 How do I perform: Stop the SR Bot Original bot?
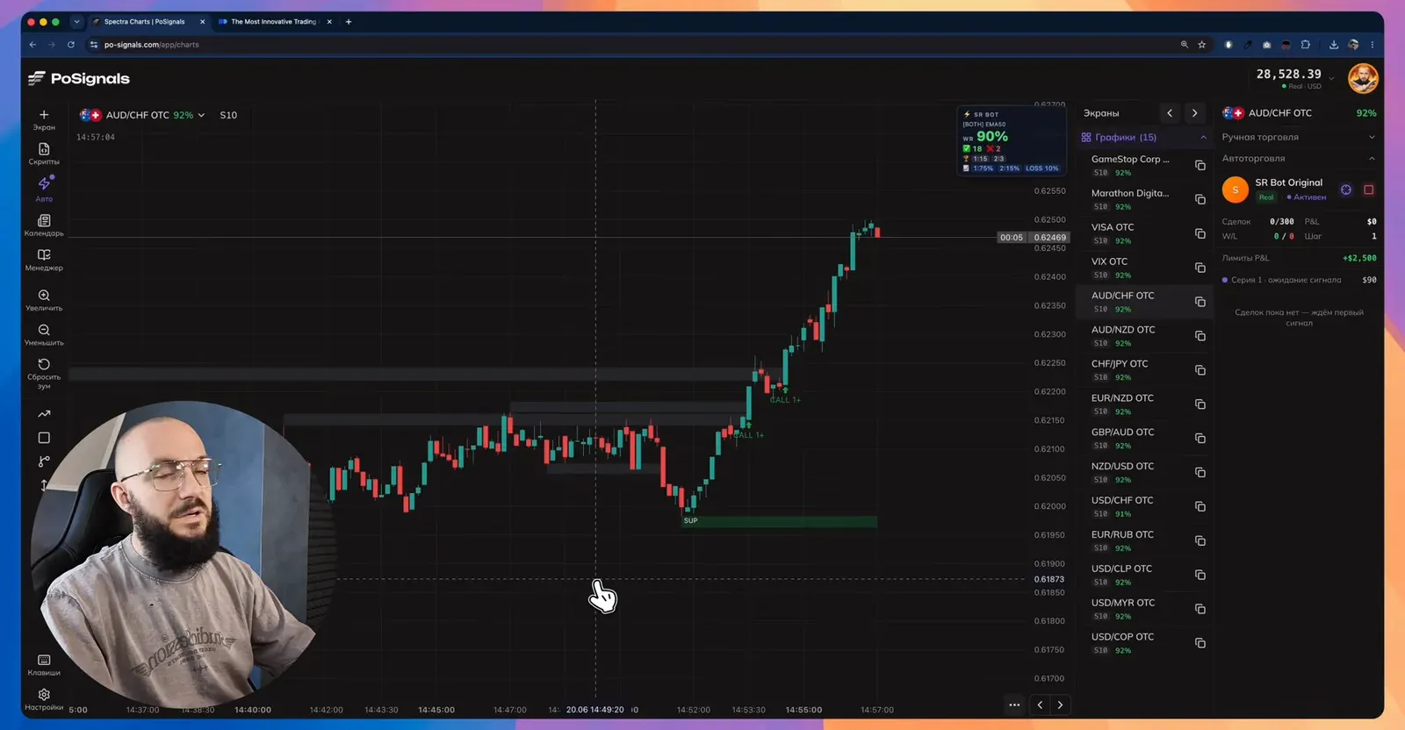[1368, 190]
